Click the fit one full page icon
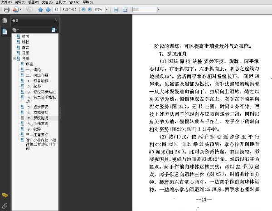Image resolution: width=272 pixels, height=211 pixels. pyautogui.click(x=125, y=10)
